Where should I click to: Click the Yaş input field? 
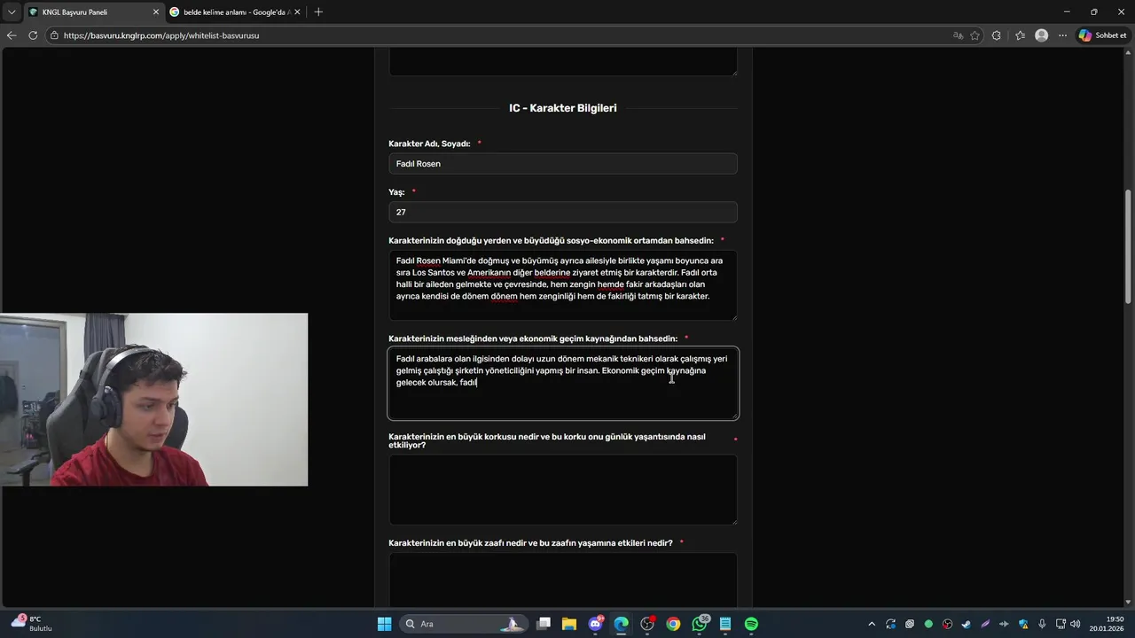(563, 213)
